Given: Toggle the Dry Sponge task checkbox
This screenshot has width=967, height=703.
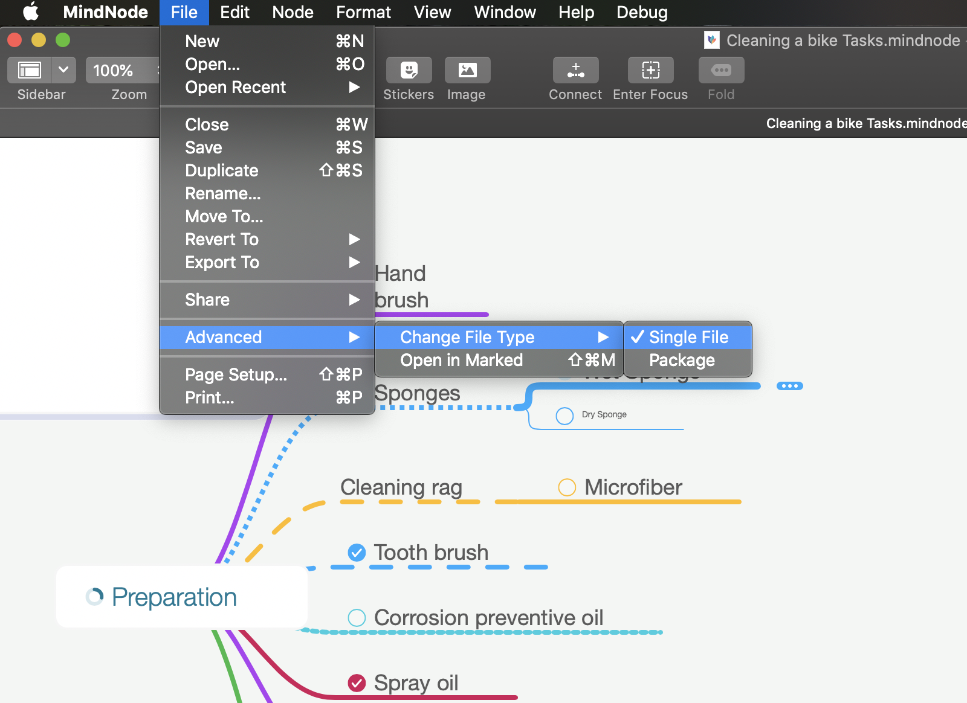Looking at the screenshot, I should click(x=564, y=416).
